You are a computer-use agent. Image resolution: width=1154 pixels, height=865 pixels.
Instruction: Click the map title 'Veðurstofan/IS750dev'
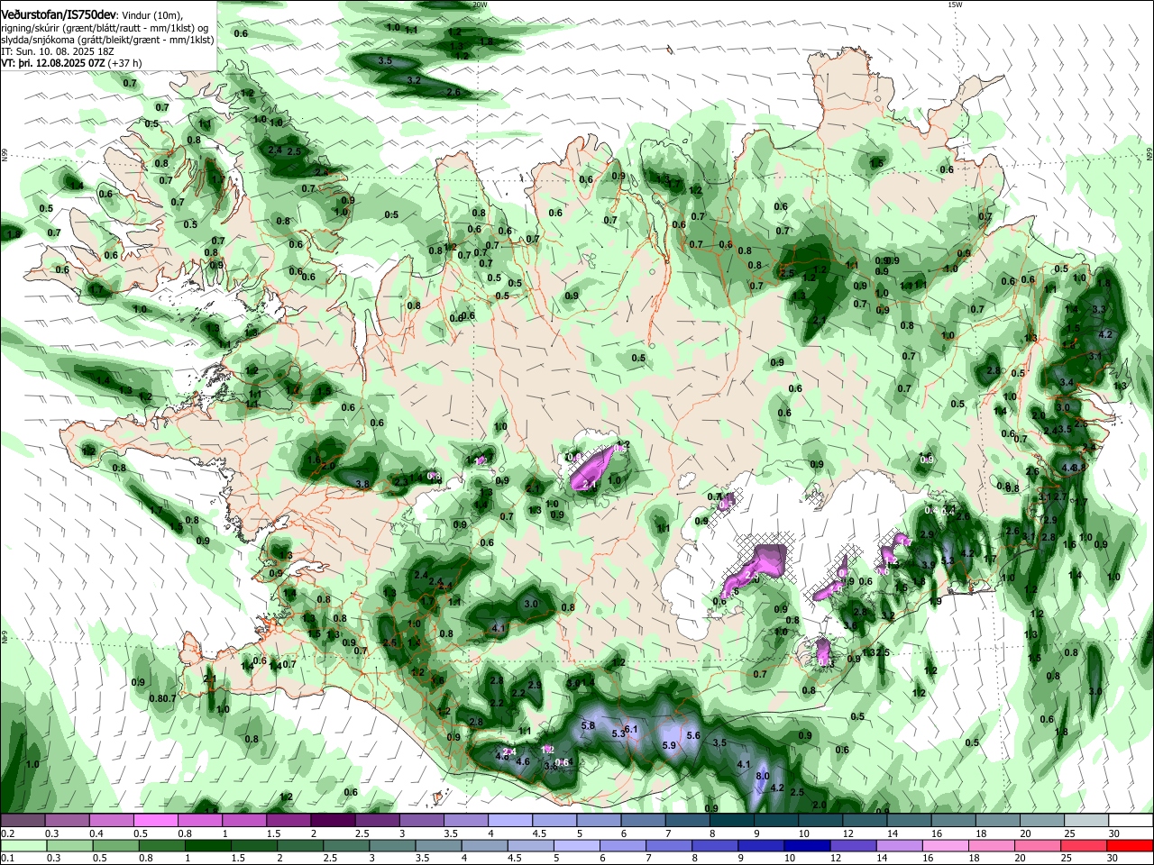(x=59, y=14)
